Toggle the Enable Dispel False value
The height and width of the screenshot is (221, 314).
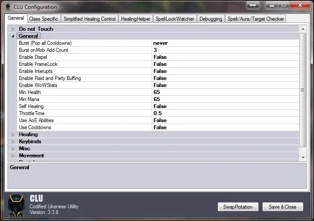point(160,57)
